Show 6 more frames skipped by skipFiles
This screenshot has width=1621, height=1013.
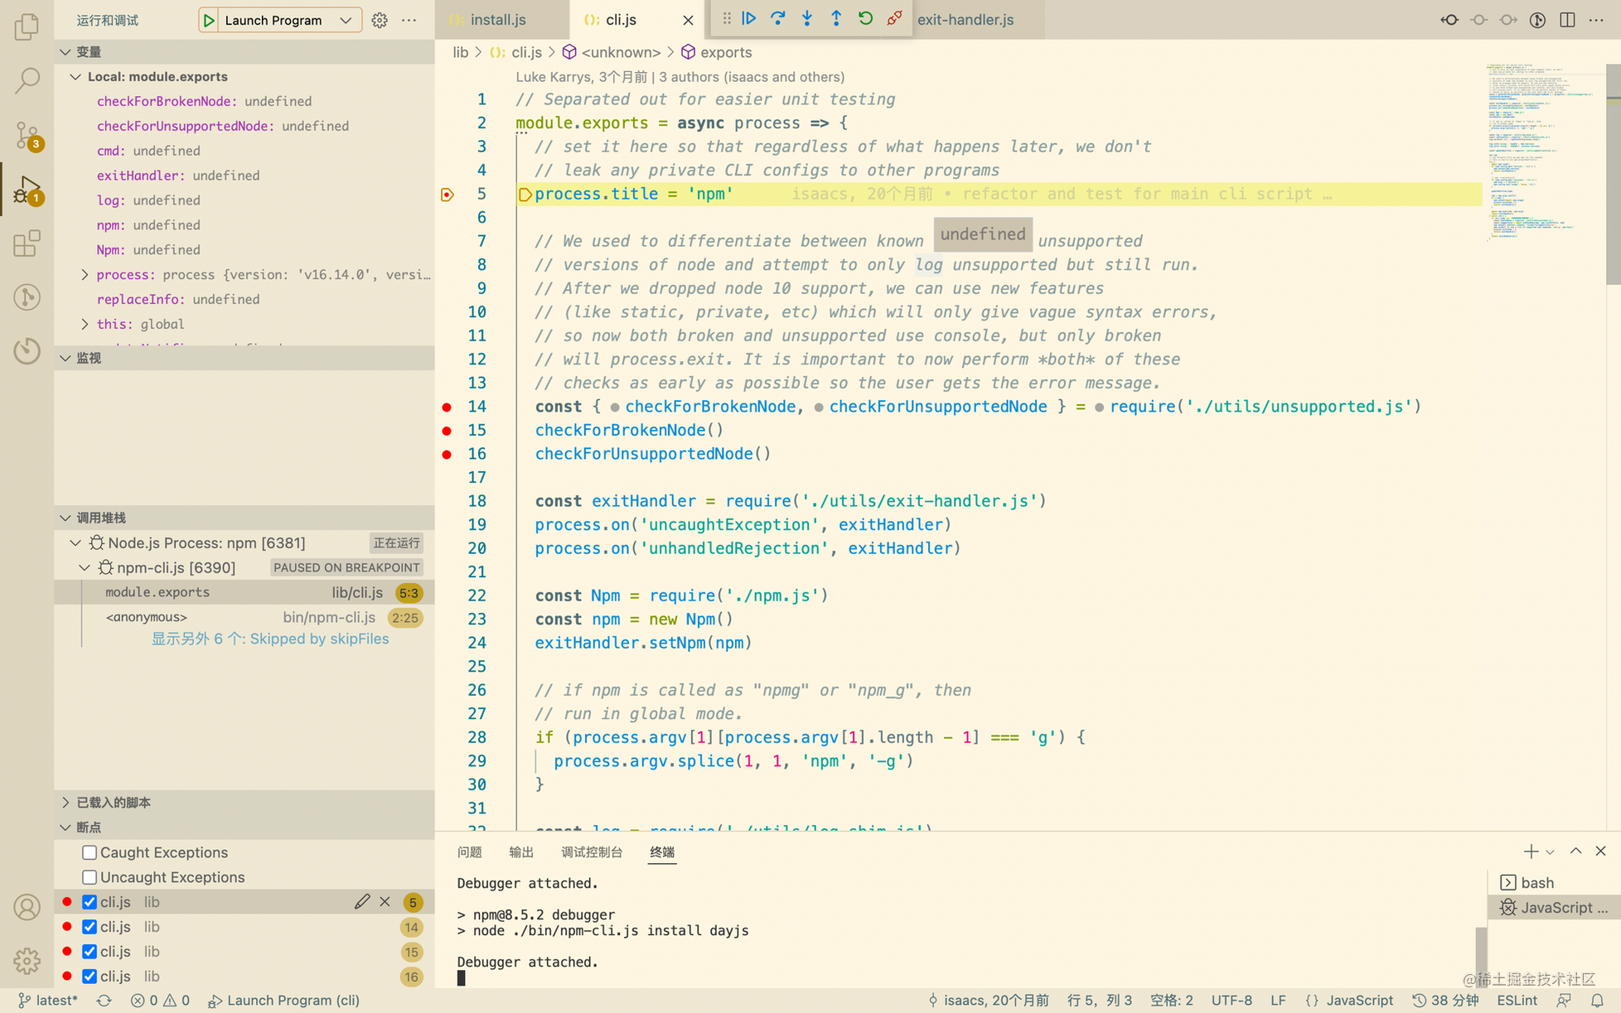(x=270, y=639)
